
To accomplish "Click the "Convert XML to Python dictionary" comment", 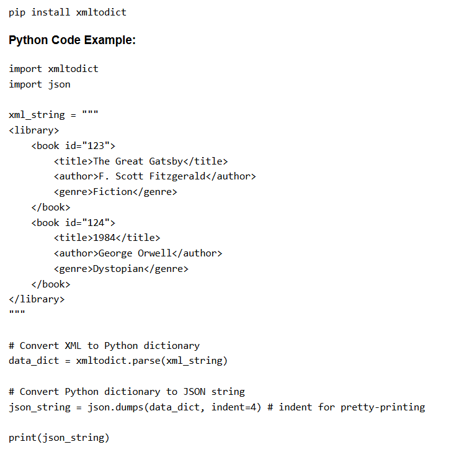I will point(104,346).
